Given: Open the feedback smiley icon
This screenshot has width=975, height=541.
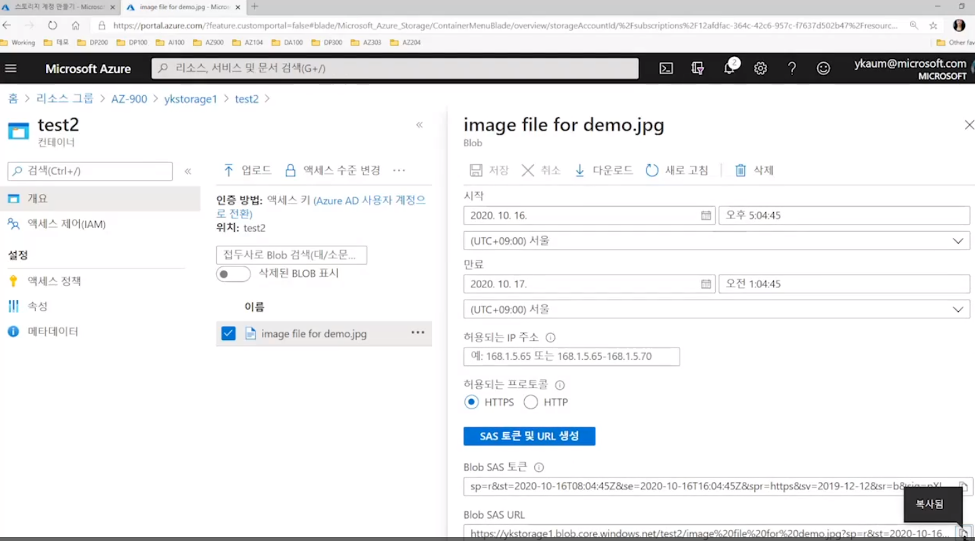Looking at the screenshot, I should point(823,68).
